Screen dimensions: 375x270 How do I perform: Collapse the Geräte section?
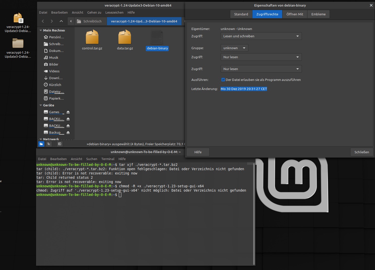41,105
